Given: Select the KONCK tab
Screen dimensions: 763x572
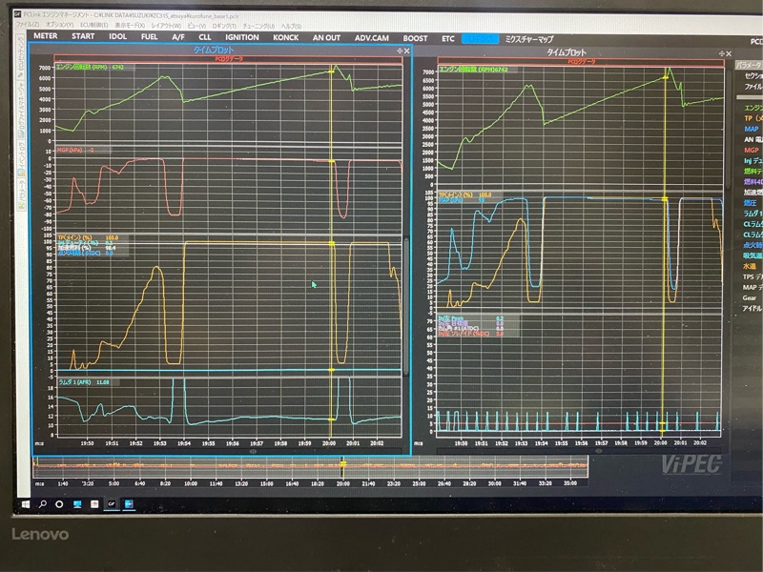Looking at the screenshot, I should pyautogui.click(x=285, y=37).
